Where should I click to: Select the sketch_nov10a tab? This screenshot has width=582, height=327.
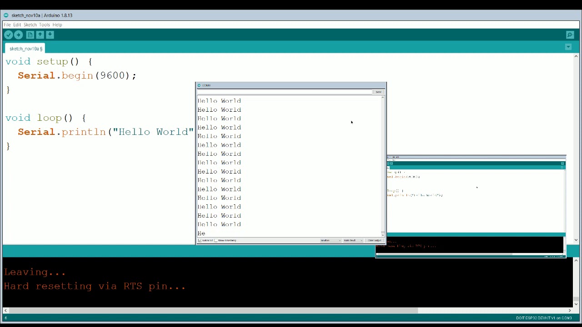(x=26, y=49)
